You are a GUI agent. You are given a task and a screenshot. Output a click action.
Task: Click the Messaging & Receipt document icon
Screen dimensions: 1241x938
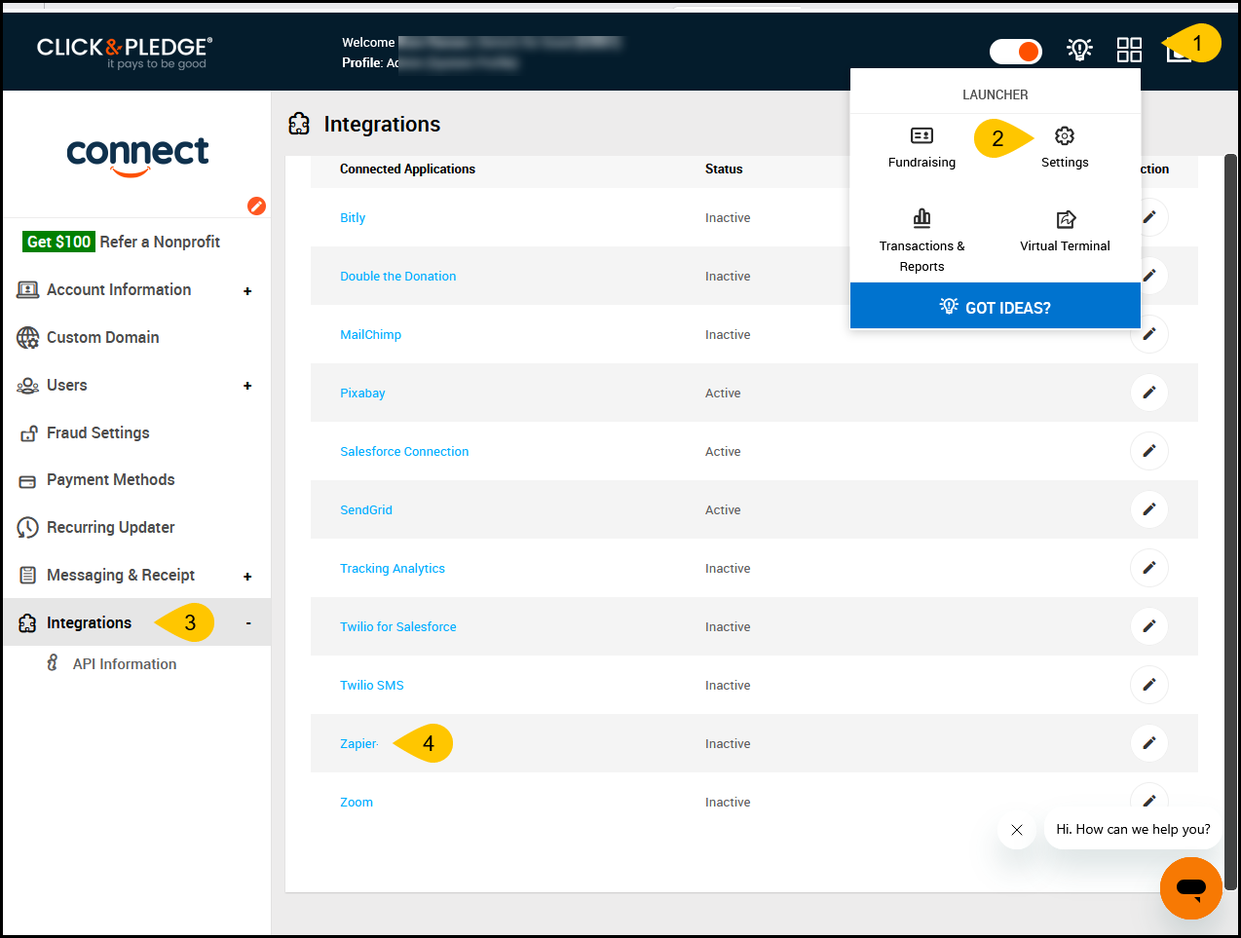28,576
